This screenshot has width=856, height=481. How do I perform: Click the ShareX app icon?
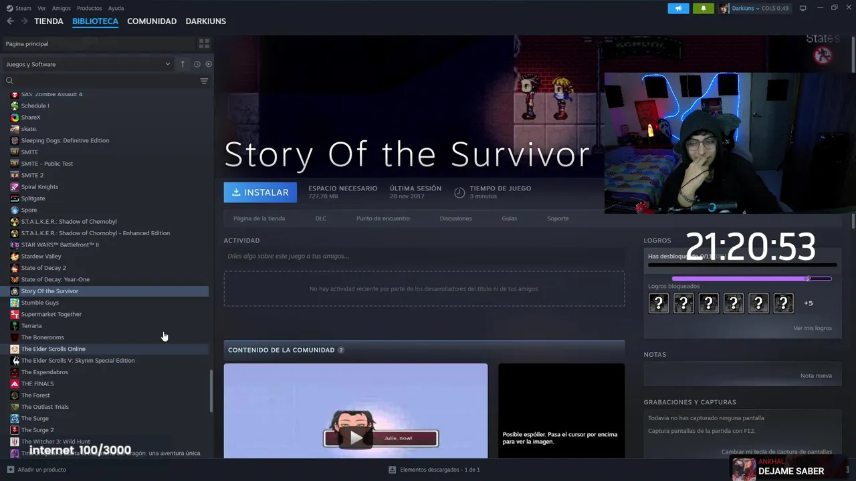pos(15,118)
